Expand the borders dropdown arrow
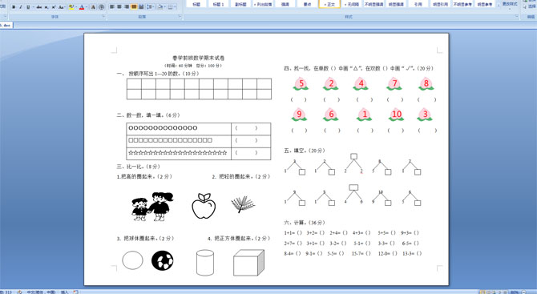Image resolution: width=537 pixels, height=294 pixels. pos(175,7)
